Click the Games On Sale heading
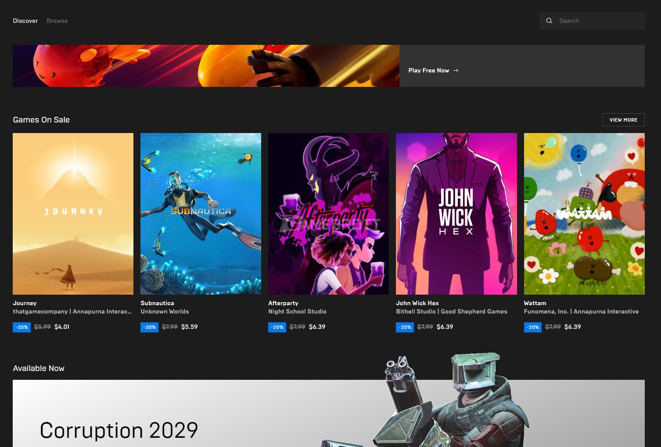The width and height of the screenshot is (661, 447). tap(41, 120)
